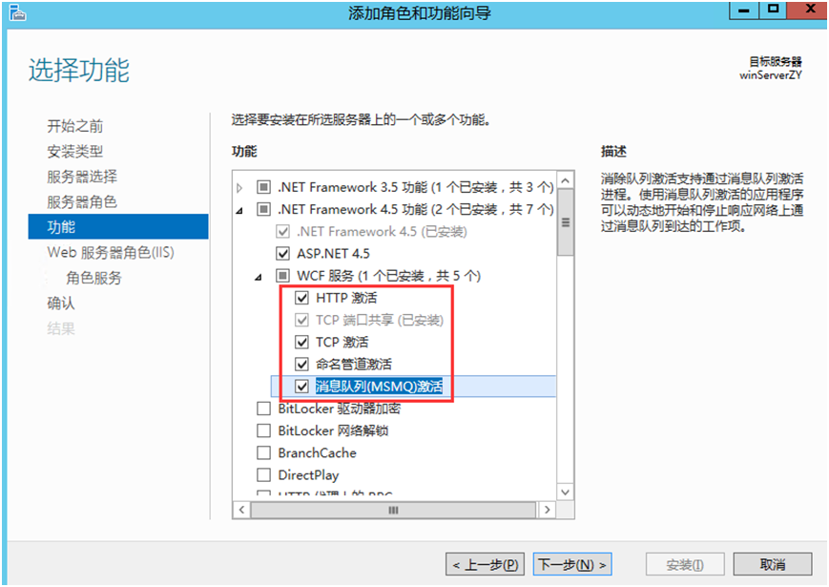This screenshot has width=829, height=587.
Task: Collapse the WCF 服务 tree node
Action: 259,277
